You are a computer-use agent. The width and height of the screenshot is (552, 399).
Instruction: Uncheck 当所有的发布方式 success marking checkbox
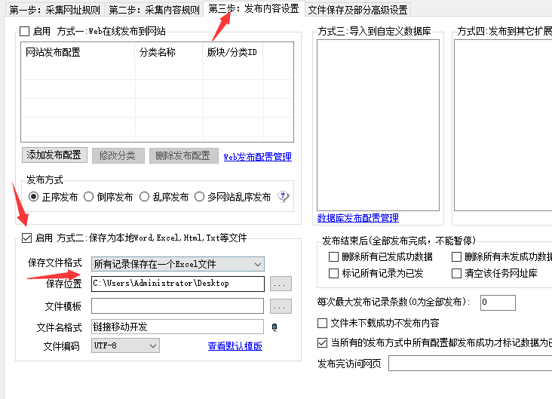coord(323,342)
